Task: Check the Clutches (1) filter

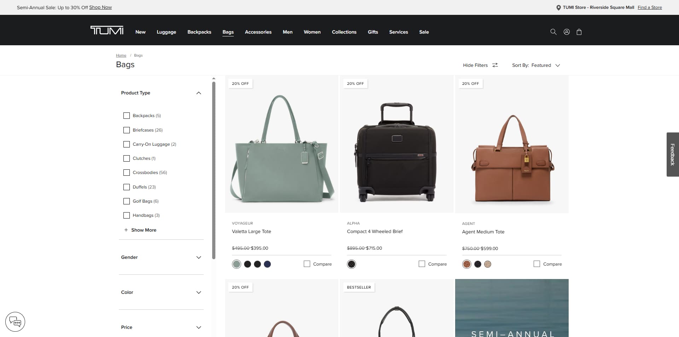Action: 126,158
